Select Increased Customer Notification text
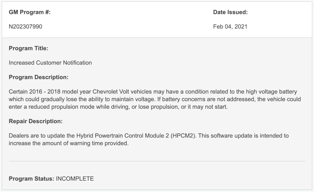 [50, 63]
